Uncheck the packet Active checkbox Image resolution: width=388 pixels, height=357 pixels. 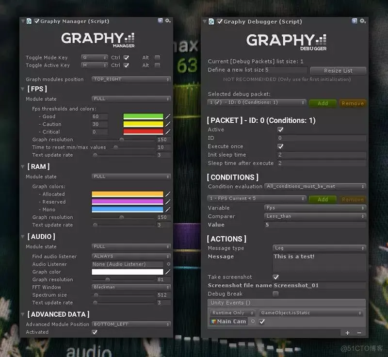[280, 130]
